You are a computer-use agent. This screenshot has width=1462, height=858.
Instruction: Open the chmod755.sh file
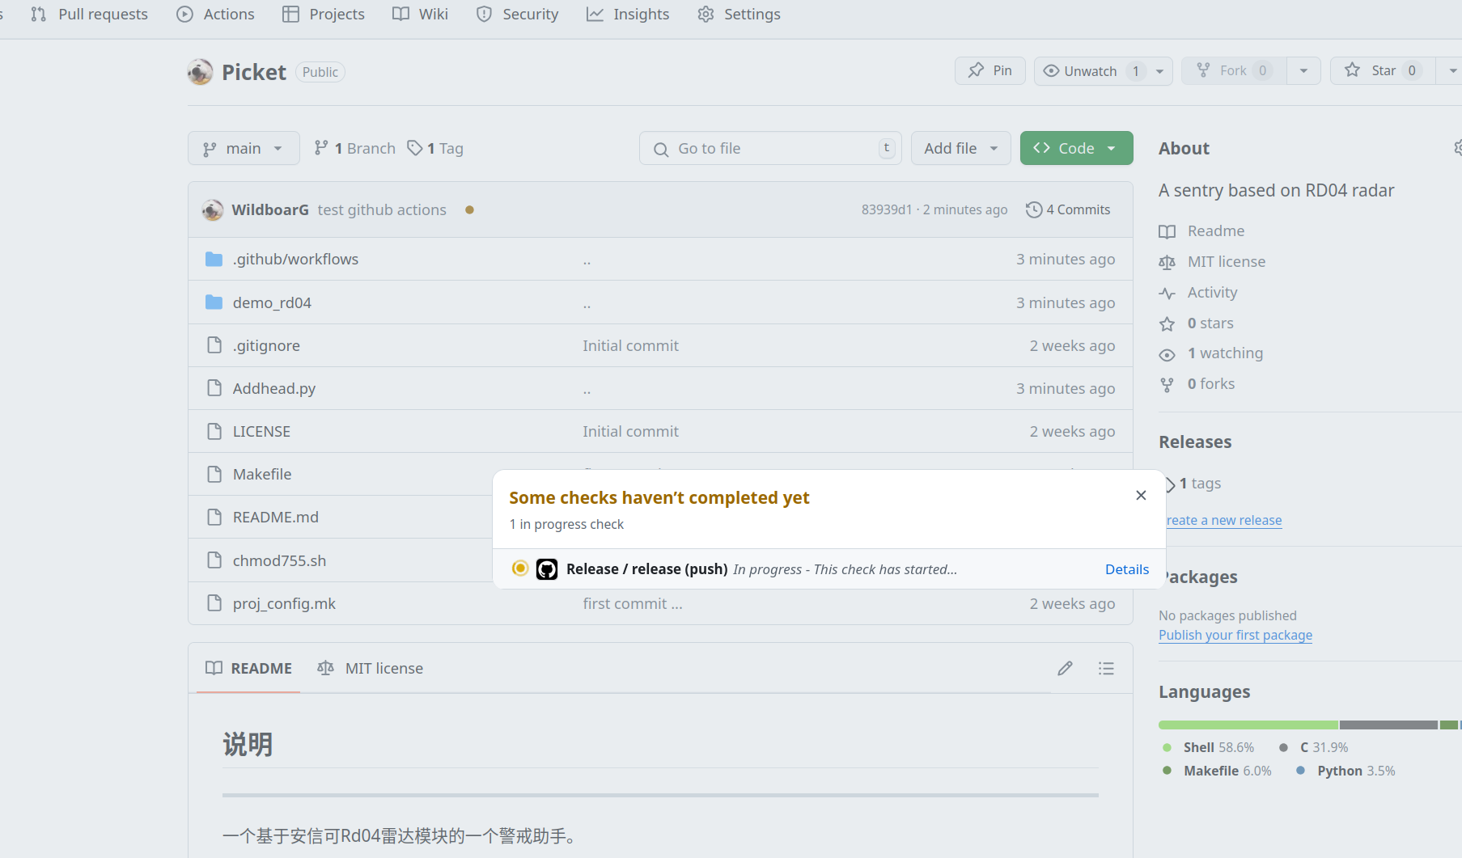pos(279,560)
